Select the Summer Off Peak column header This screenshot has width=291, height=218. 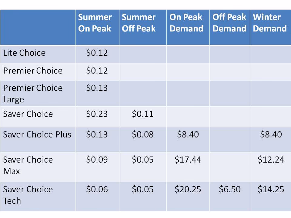(x=139, y=23)
